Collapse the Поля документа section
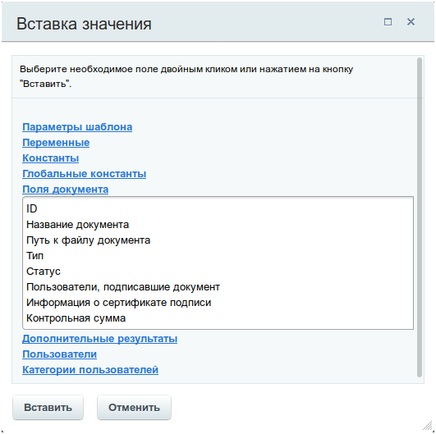 tap(65, 190)
